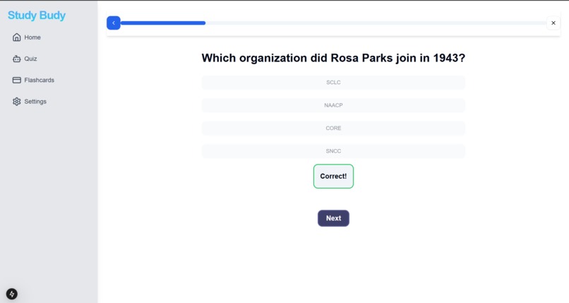Click the Next button
569x303 pixels.
333,218
